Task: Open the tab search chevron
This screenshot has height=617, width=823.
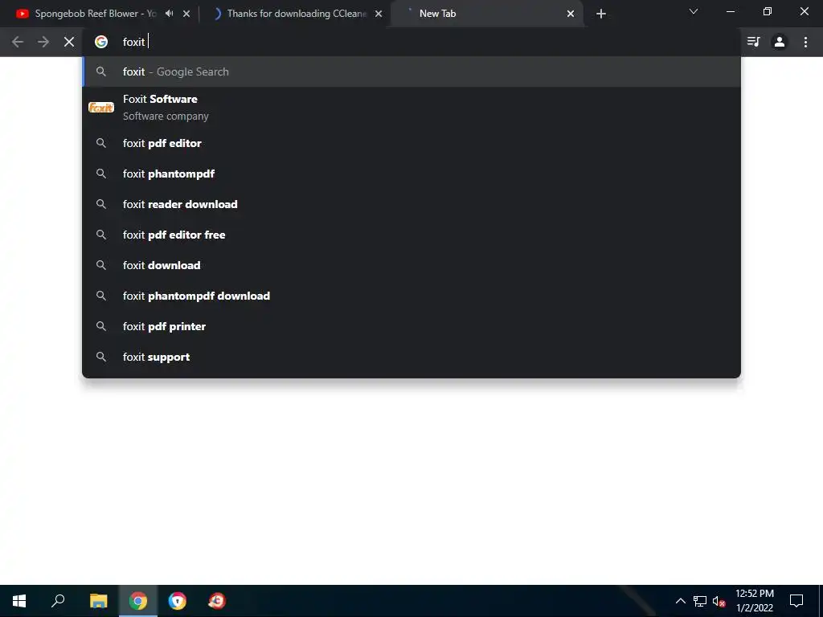Action: 694,11
